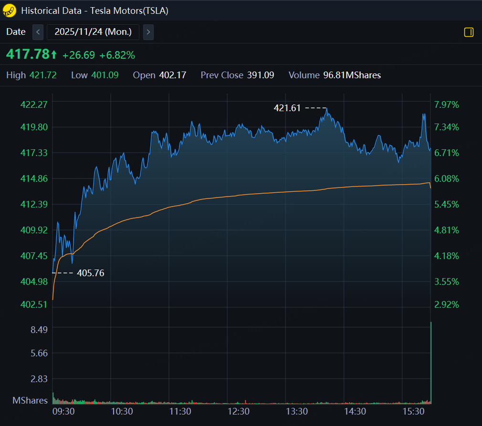The width and height of the screenshot is (482, 426).
Task: Click the 405.76 intraday low marker
Action: pos(91,273)
